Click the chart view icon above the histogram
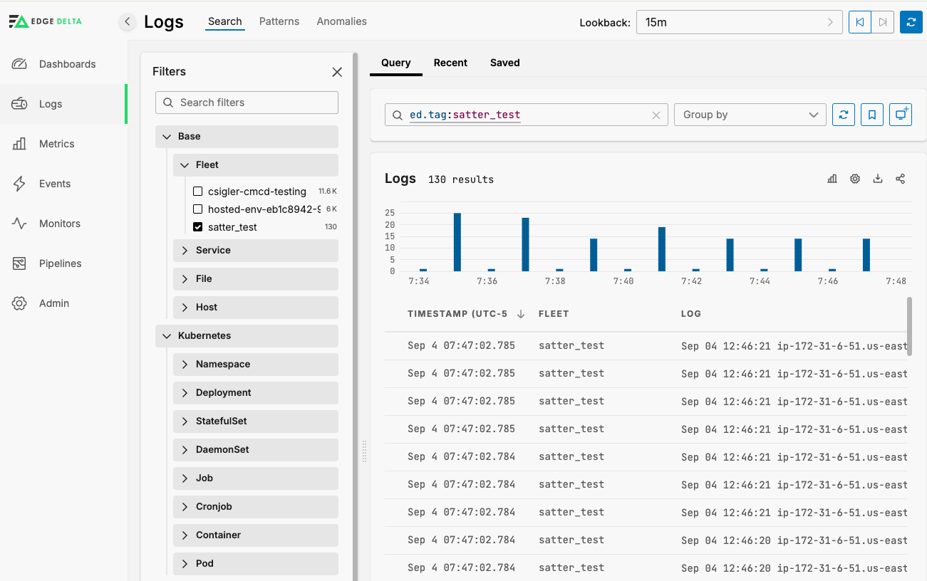This screenshot has height=581, width=927. click(832, 179)
